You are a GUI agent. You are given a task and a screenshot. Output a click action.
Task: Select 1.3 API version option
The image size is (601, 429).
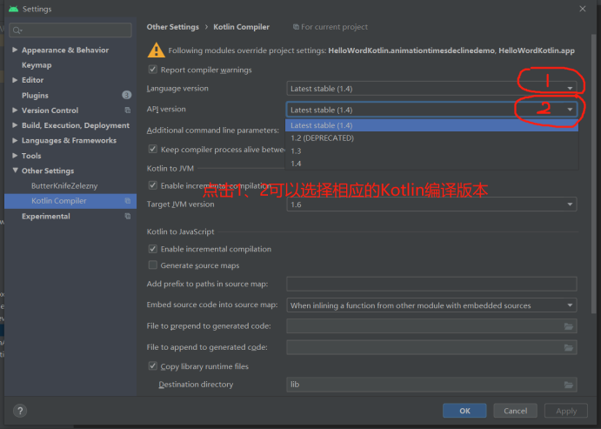pyautogui.click(x=431, y=151)
